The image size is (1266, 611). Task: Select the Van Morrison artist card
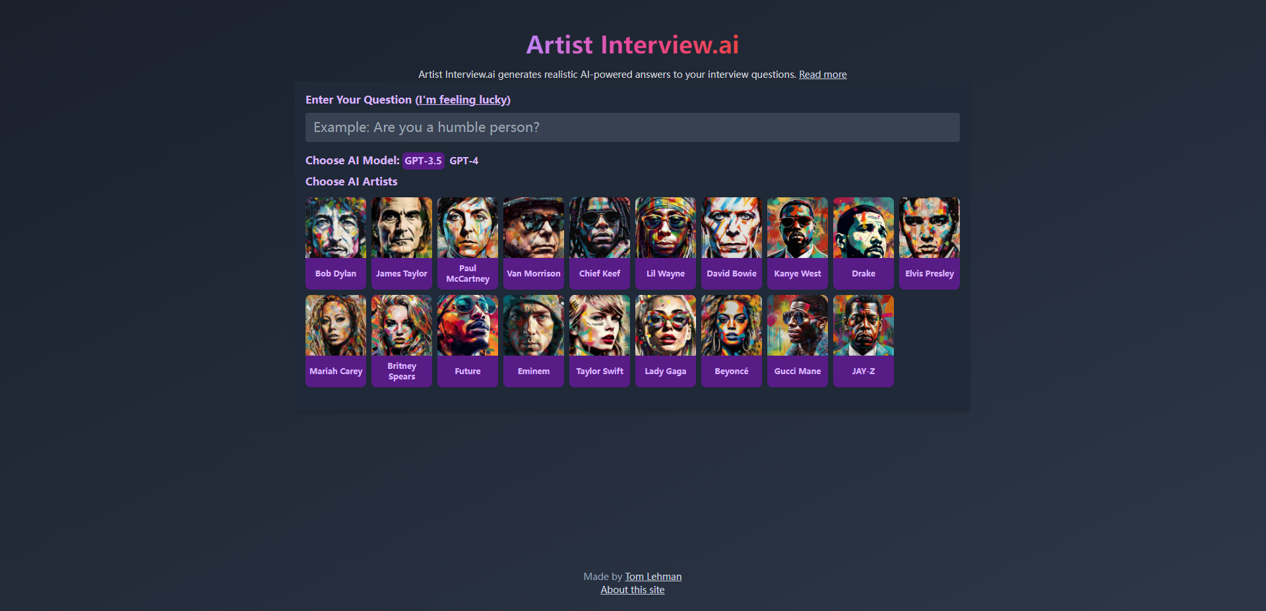click(533, 243)
